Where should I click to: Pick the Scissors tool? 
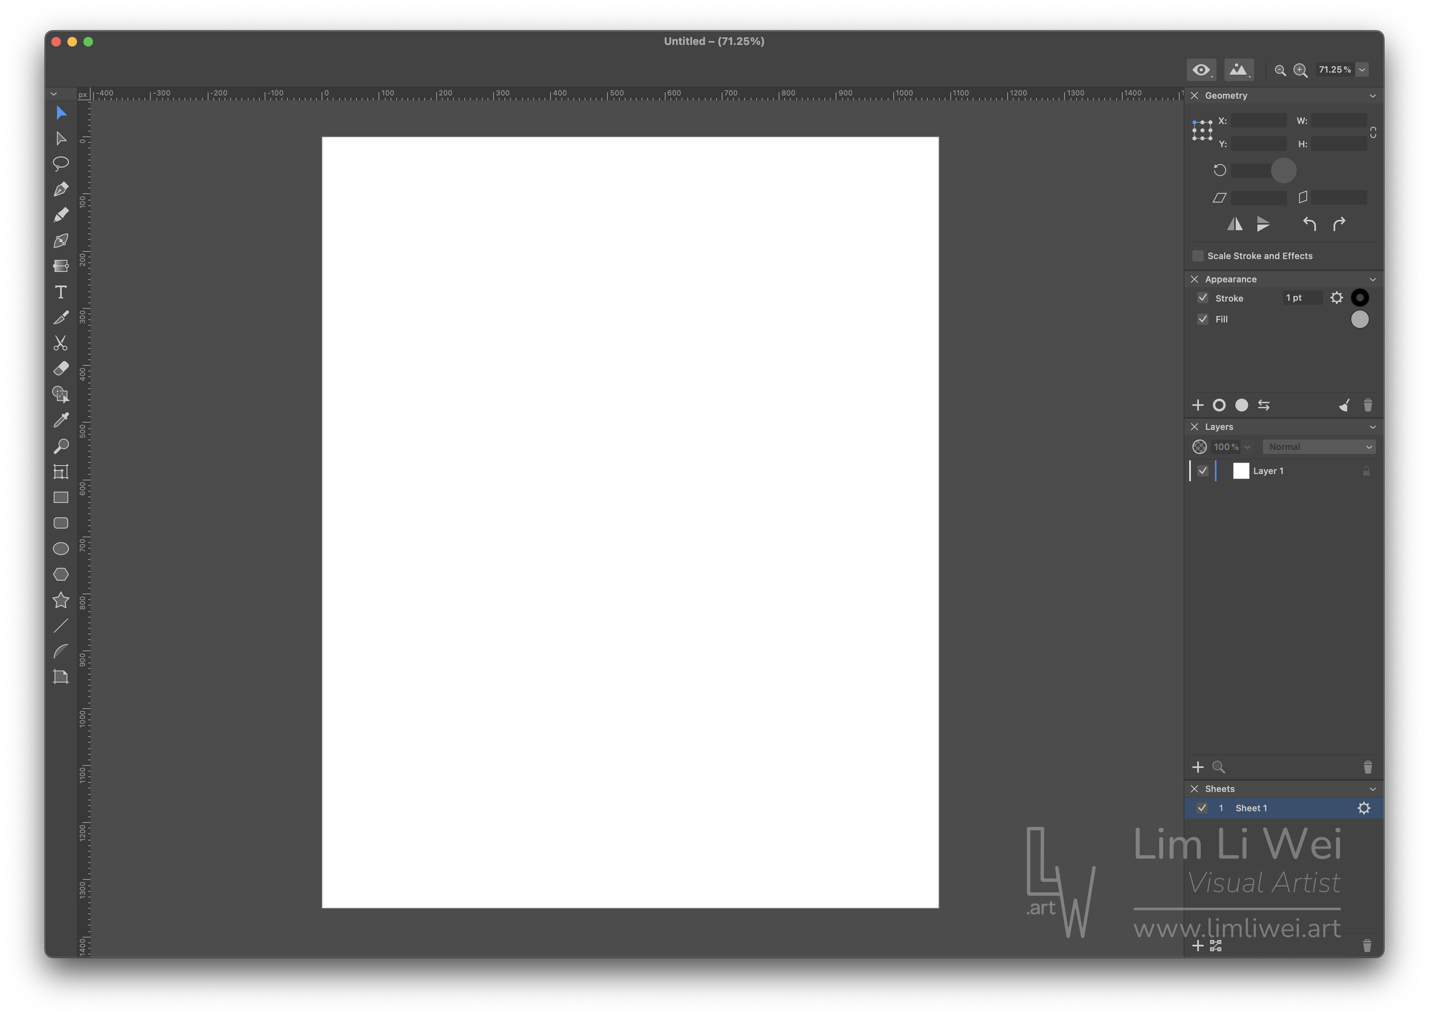click(x=61, y=343)
